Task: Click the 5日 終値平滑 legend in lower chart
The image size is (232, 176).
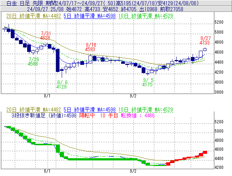Action: pos(90,110)
